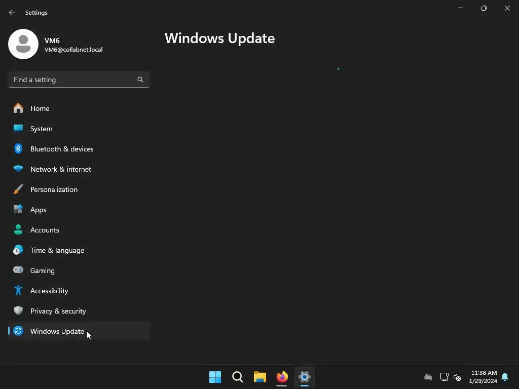Click the Privacy & security shield icon
Screen dimensions: 519x389
tap(18, 310)
